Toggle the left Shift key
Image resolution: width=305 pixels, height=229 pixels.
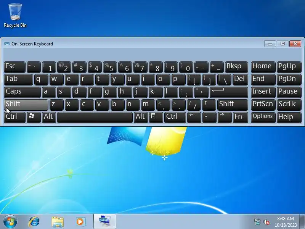[26, 105]
